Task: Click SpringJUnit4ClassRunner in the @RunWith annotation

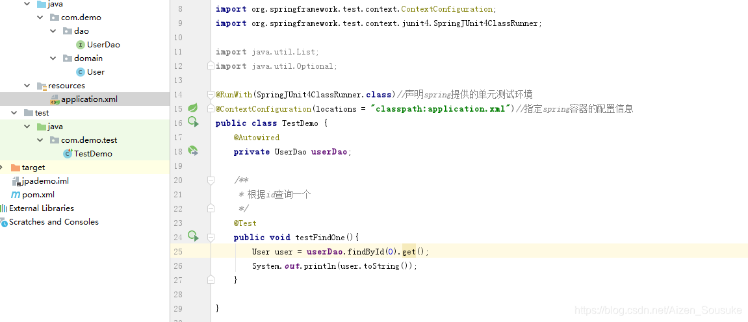Action: coord(309,94)
